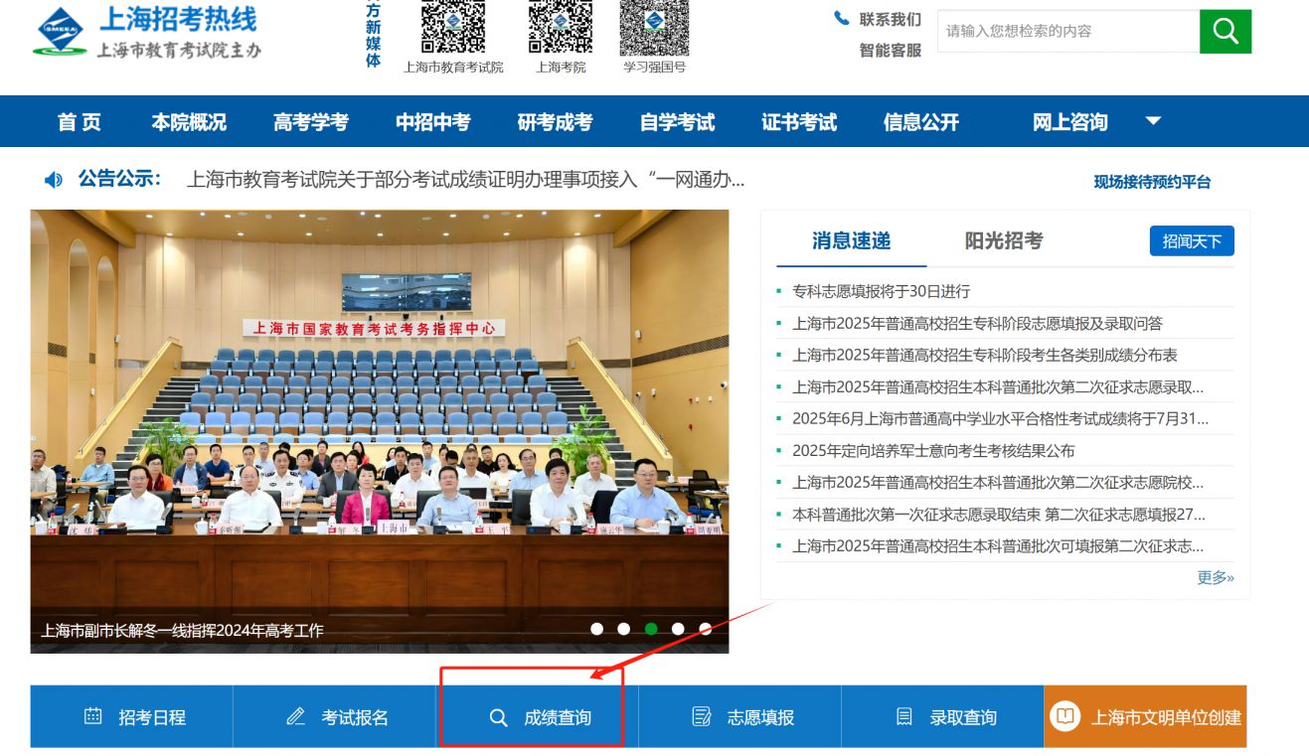Click the speaker icon beside 公告公示
Image resolution: width=1309 pixels, height=756 pixels.
coord(54,180)
